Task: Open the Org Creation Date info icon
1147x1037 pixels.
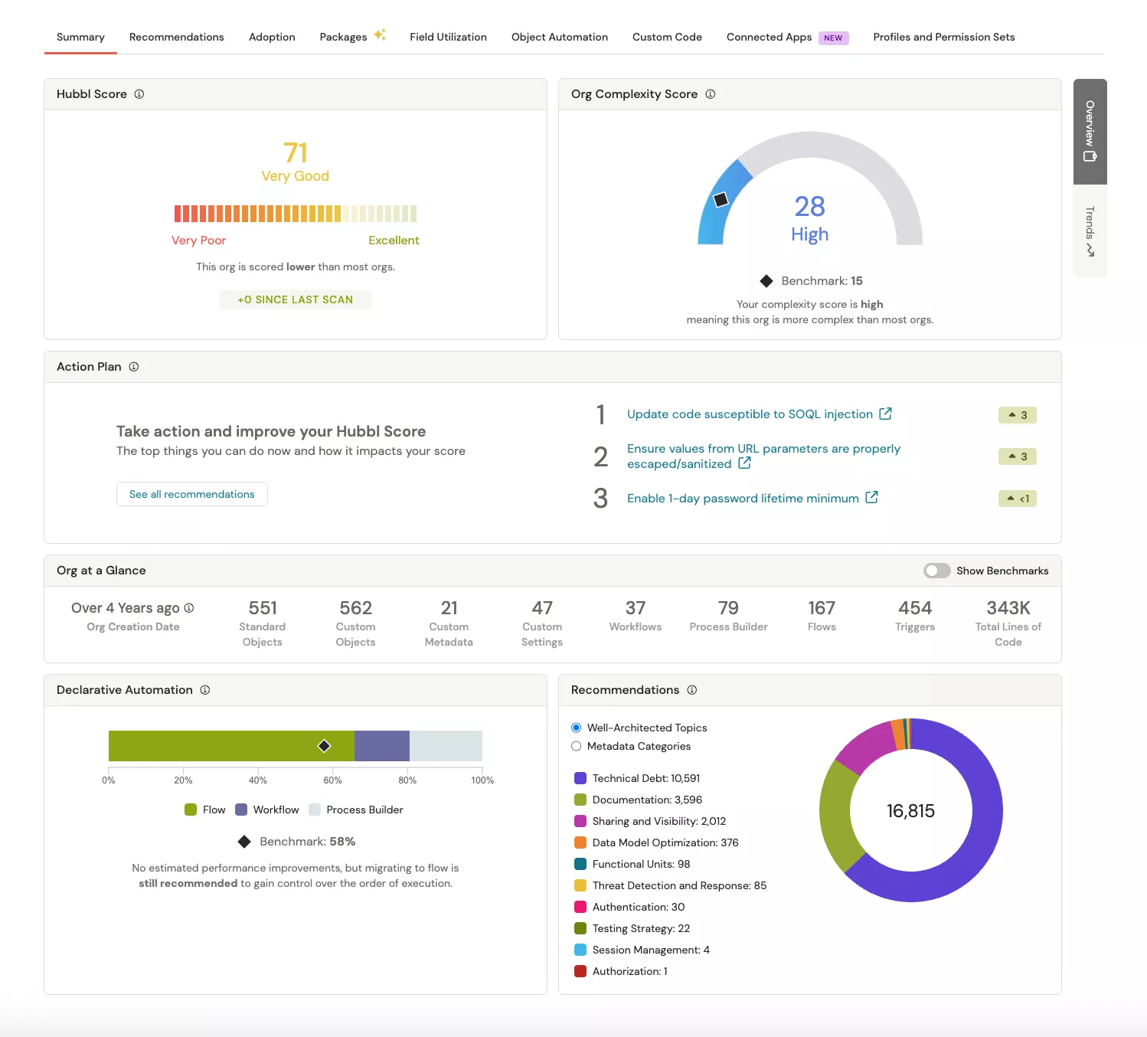Action: pyautogui.click(x=189, y=607)
